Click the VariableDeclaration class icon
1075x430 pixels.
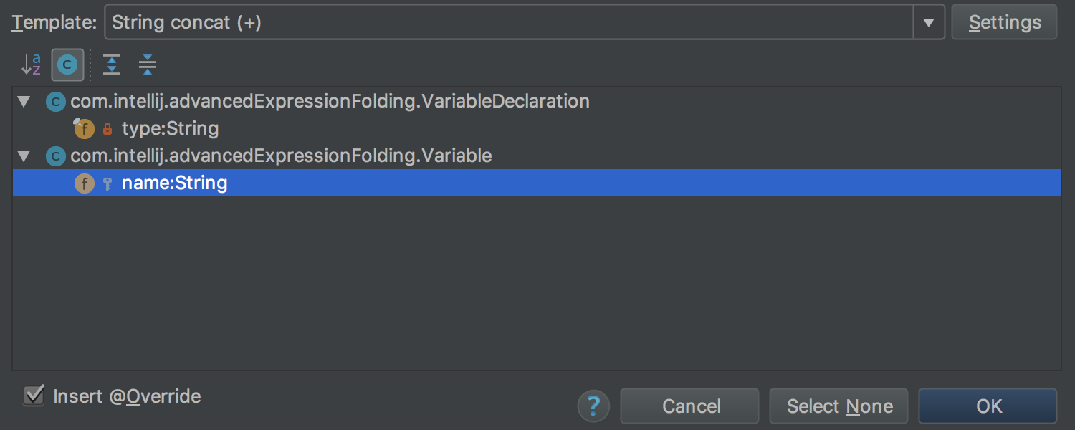pyautogui.click(x=56, y=102)
